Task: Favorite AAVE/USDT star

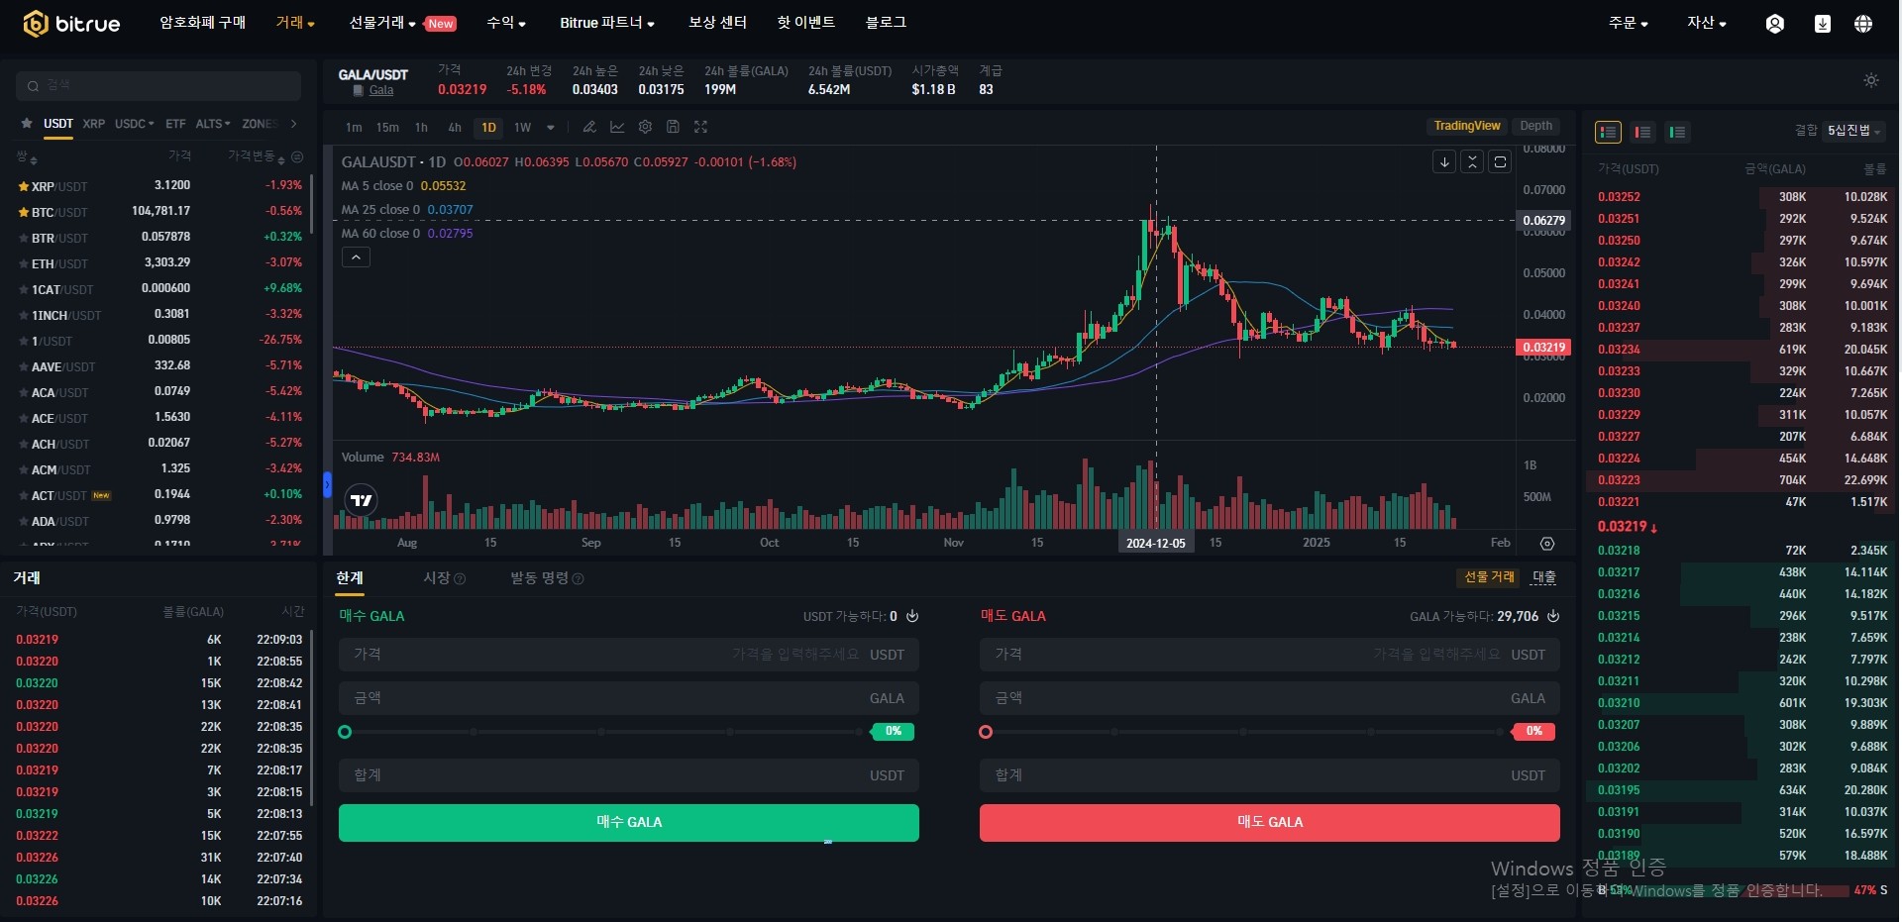Action: click(x=24, y=366)
